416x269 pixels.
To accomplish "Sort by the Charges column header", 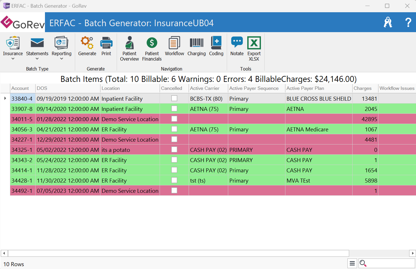I will pos(365,88).
